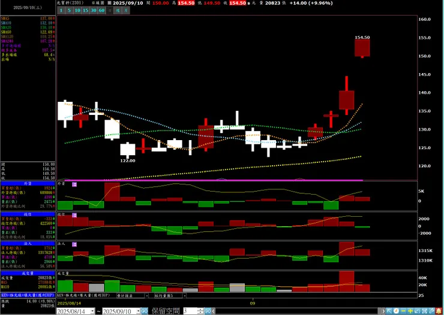Screen dimensions: 444x315
Task: Open the 短均量圖5 dropdown arrow
Action: pos(184,296)
